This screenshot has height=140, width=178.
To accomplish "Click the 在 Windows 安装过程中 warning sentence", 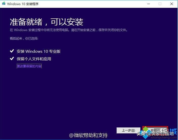I will pyautogui.click(x=69, y=30).
